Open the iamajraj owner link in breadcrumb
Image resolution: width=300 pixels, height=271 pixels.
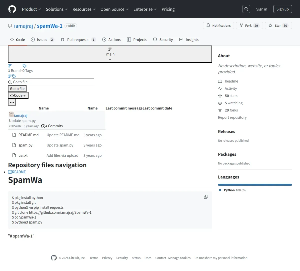(x=23, y=26)
